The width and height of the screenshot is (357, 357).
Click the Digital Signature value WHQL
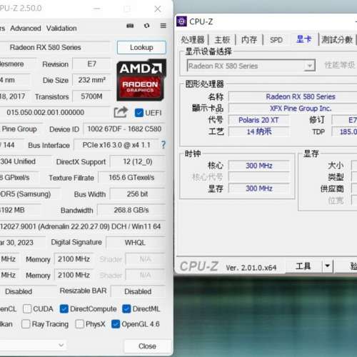pyautogui.click(x=136, y=243)
